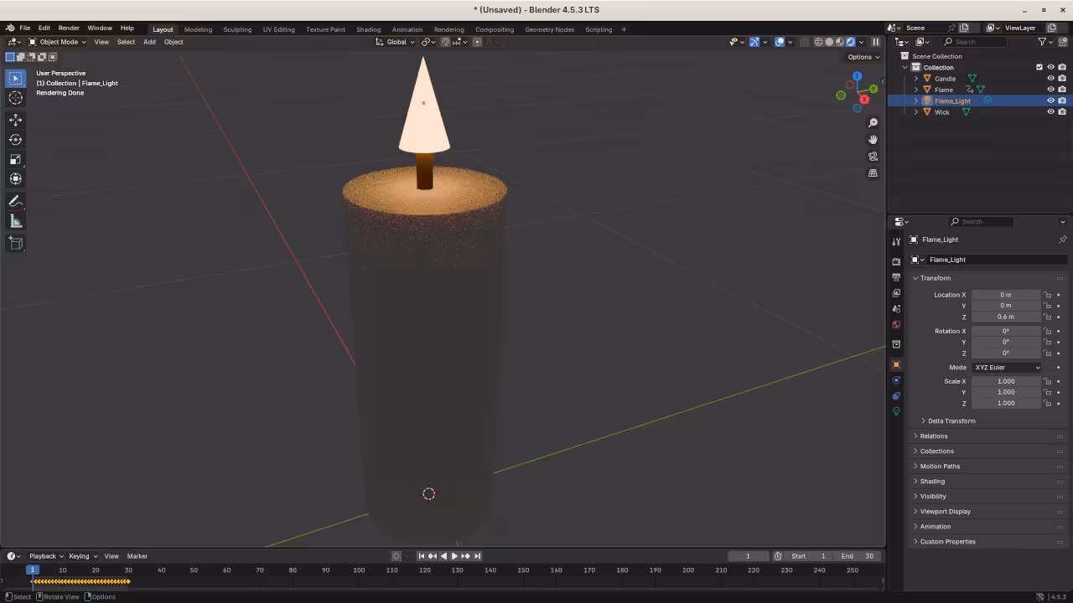Screen dimensions: 1073x603
Task: Click the Zoom viewport magnifier icon
Action: [873, 123]
